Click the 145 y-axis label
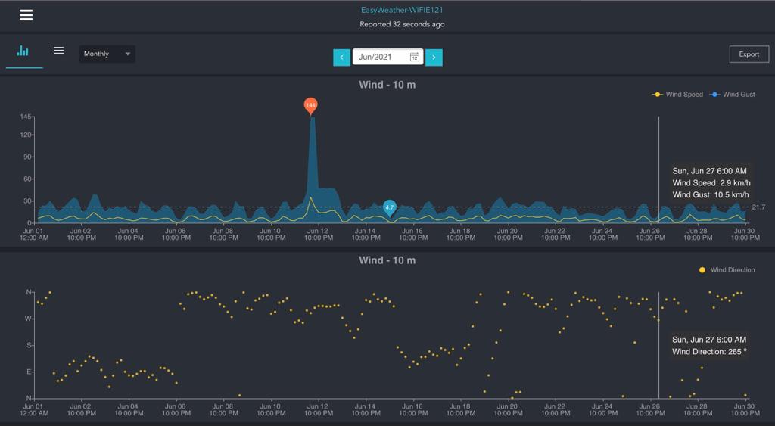 point(26,117)
